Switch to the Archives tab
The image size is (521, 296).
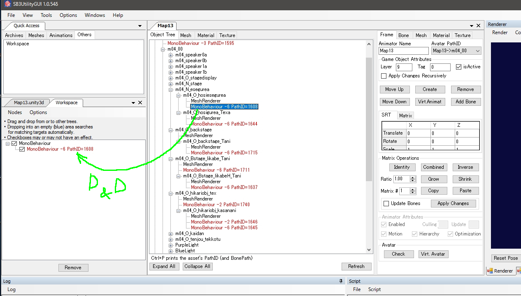[x=14, y=35]
